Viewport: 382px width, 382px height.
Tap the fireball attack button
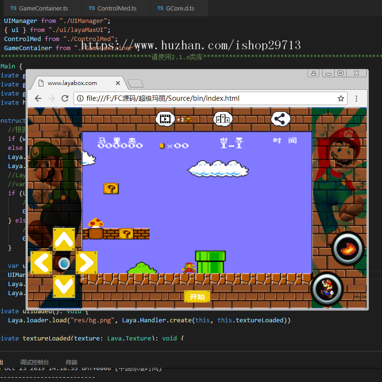347,248
